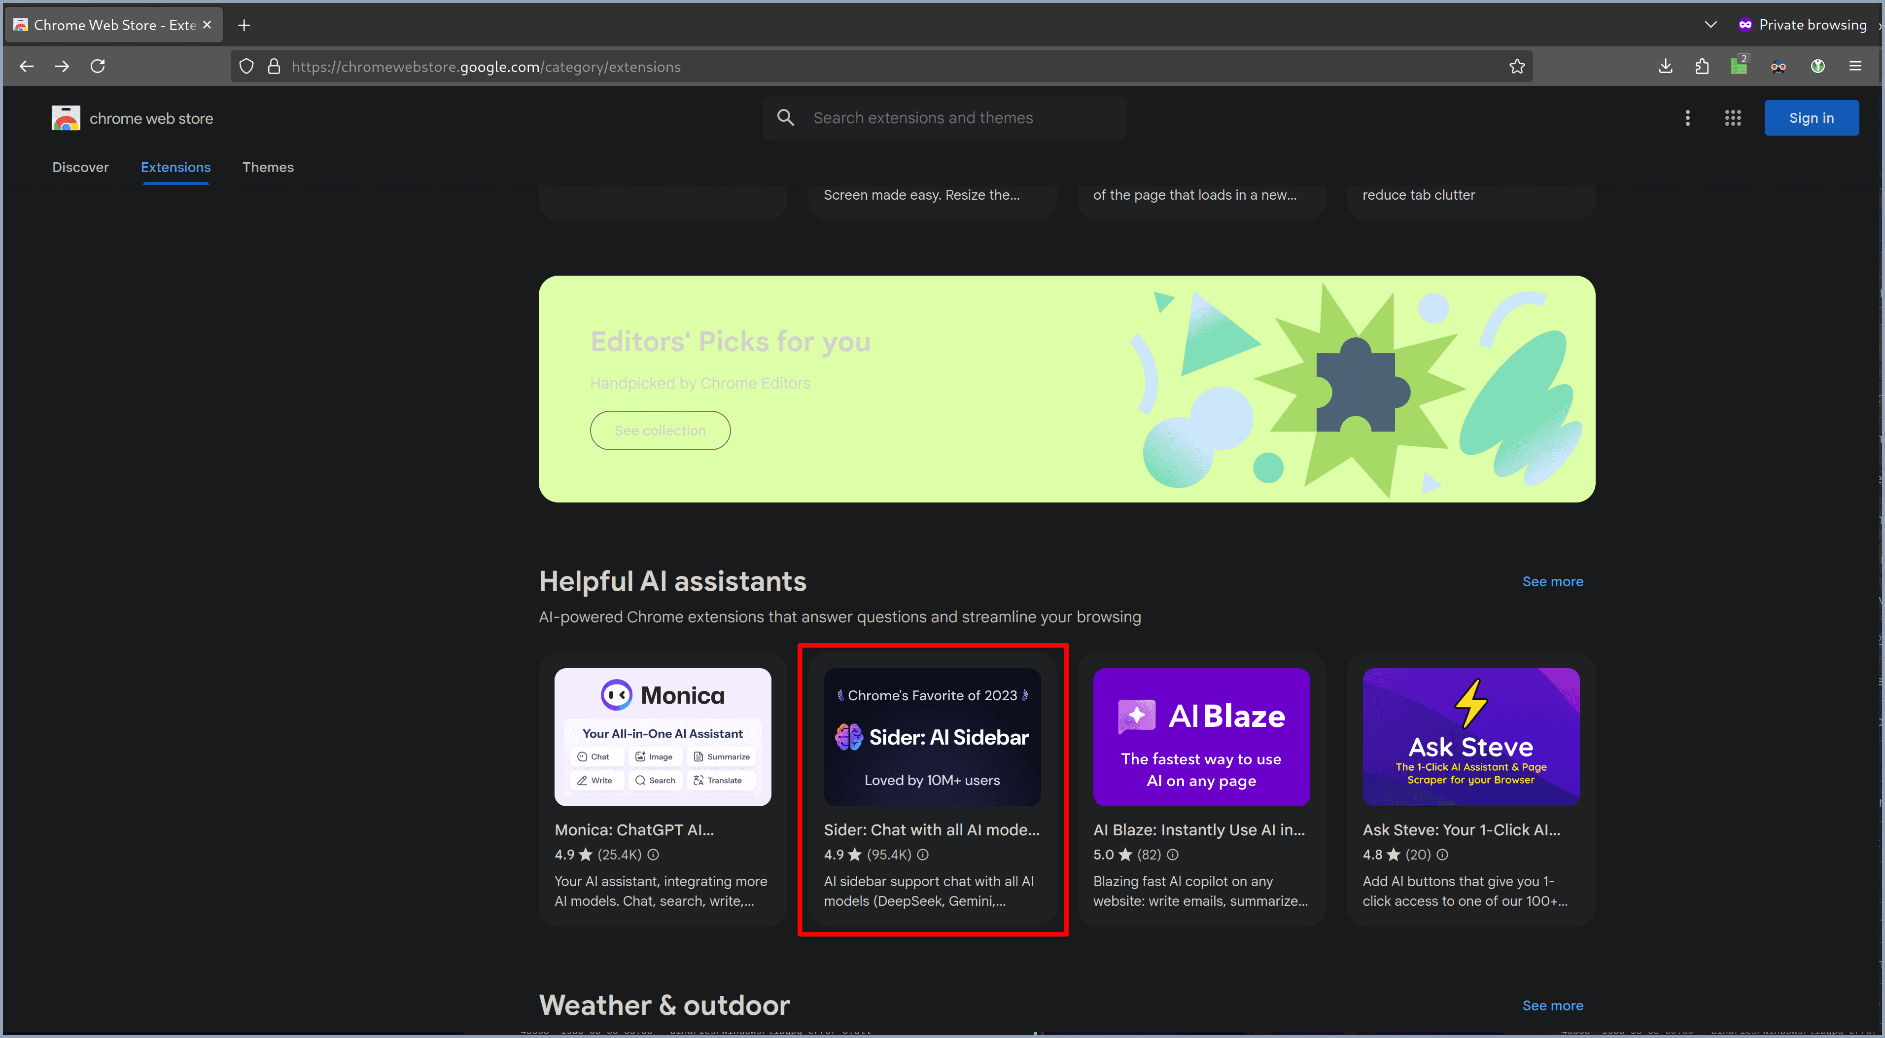Switch to the Discover tab
Image resolution: width=1885 pixels, height=1038 pixels.
tap(80, 168)
